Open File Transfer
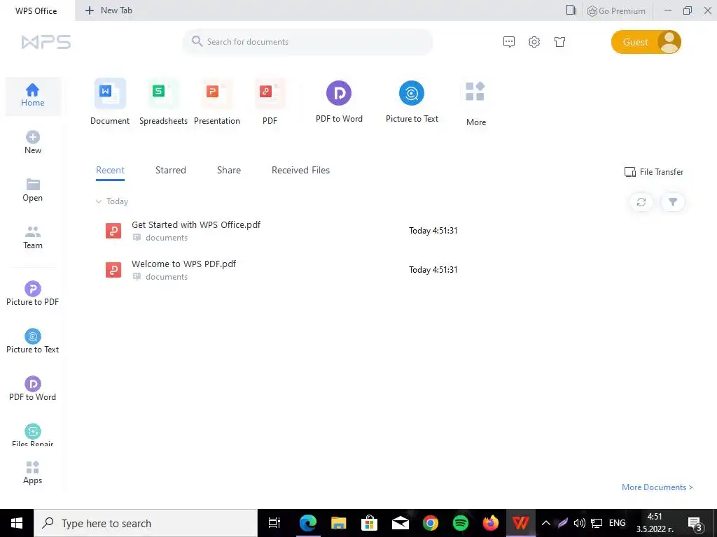 pos(654,172)
